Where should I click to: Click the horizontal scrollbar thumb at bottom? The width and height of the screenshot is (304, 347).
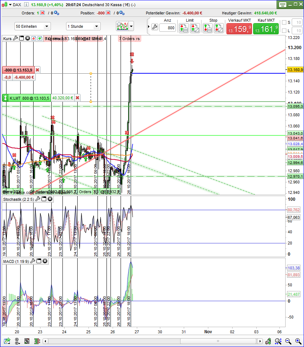point(218,341)
